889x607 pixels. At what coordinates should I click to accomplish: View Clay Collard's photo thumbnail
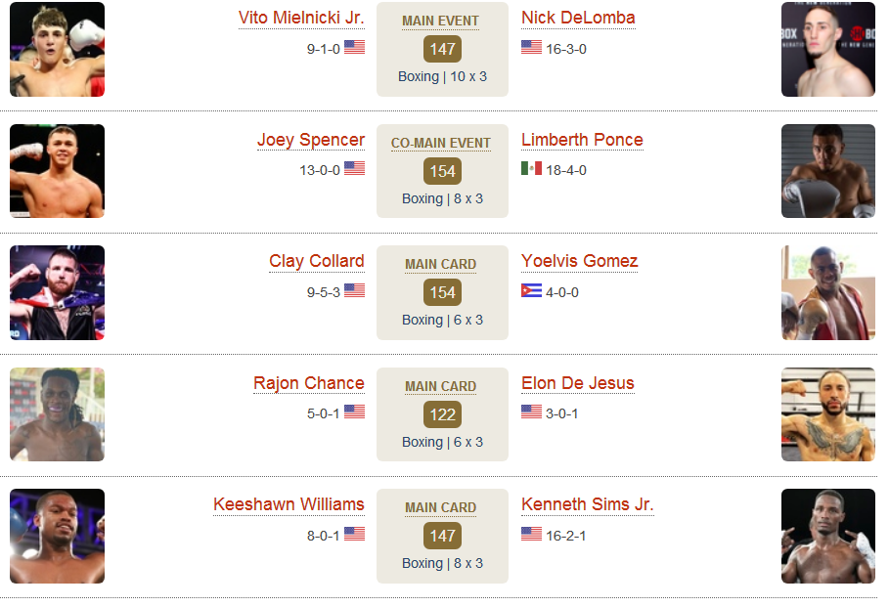click(58, 292)
